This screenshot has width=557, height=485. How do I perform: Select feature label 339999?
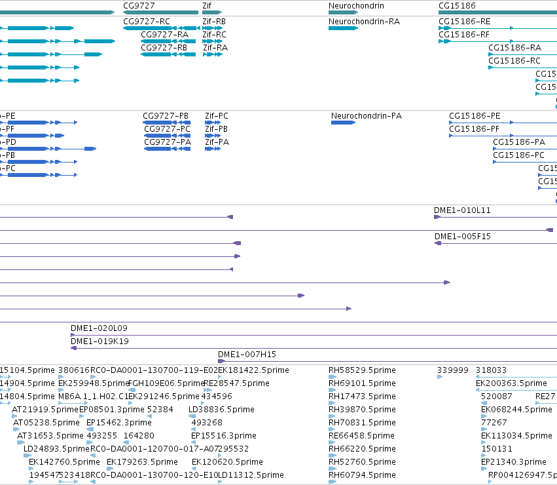coord(453,370)
